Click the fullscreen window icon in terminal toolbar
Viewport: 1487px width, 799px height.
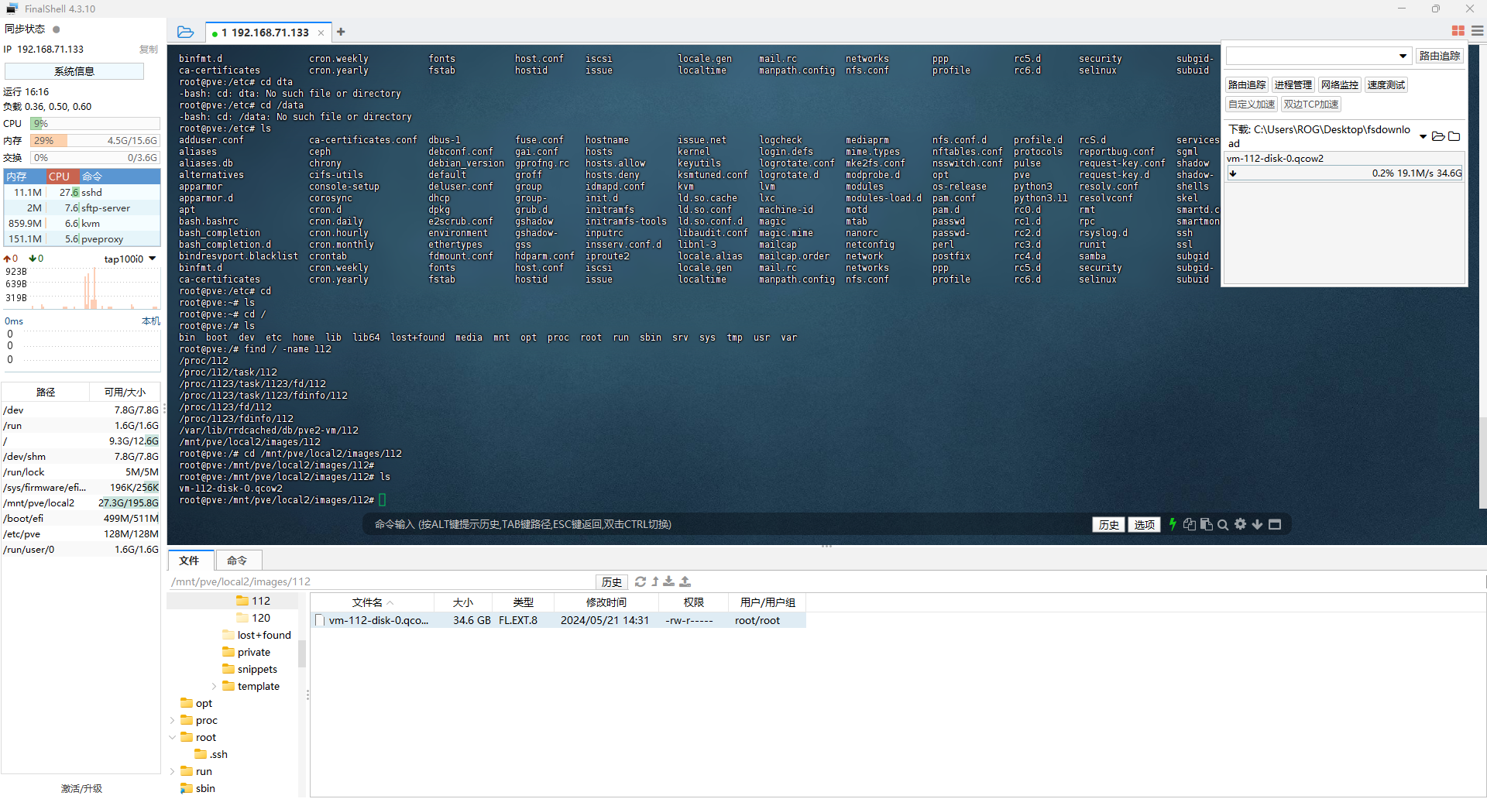[x=1275, y=524]
